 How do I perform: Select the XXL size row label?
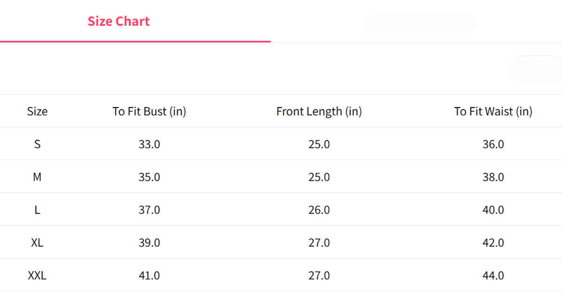37,276
